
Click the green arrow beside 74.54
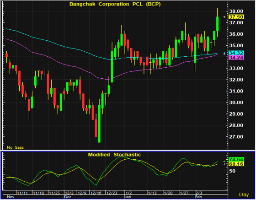coord(224,162)
